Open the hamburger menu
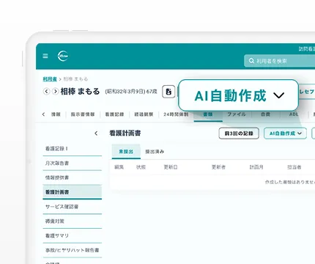 [45, 56]
